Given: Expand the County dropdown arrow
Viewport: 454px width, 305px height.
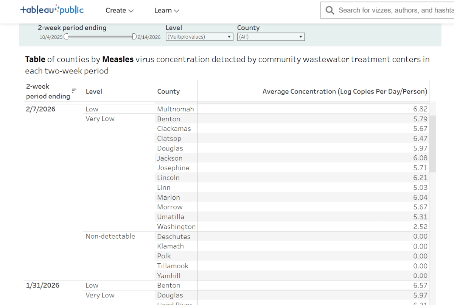Looking at the screenshot, I should [x=300, y=37].
